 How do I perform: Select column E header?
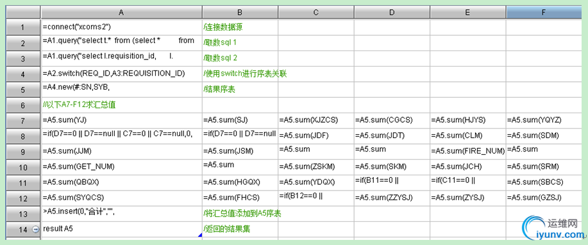(x=467, y=12)
